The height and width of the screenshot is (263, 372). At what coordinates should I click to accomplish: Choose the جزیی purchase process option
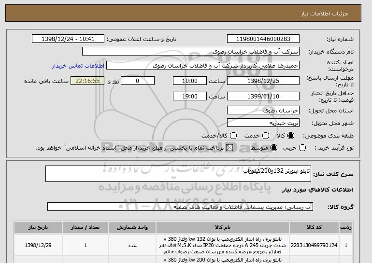(302, 148)
